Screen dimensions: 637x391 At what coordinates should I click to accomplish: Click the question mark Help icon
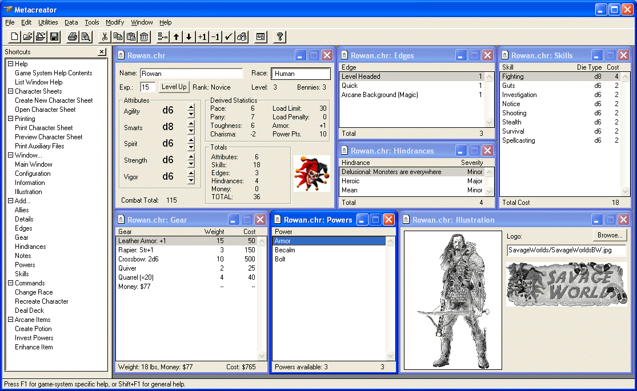[x=279, y=37]
